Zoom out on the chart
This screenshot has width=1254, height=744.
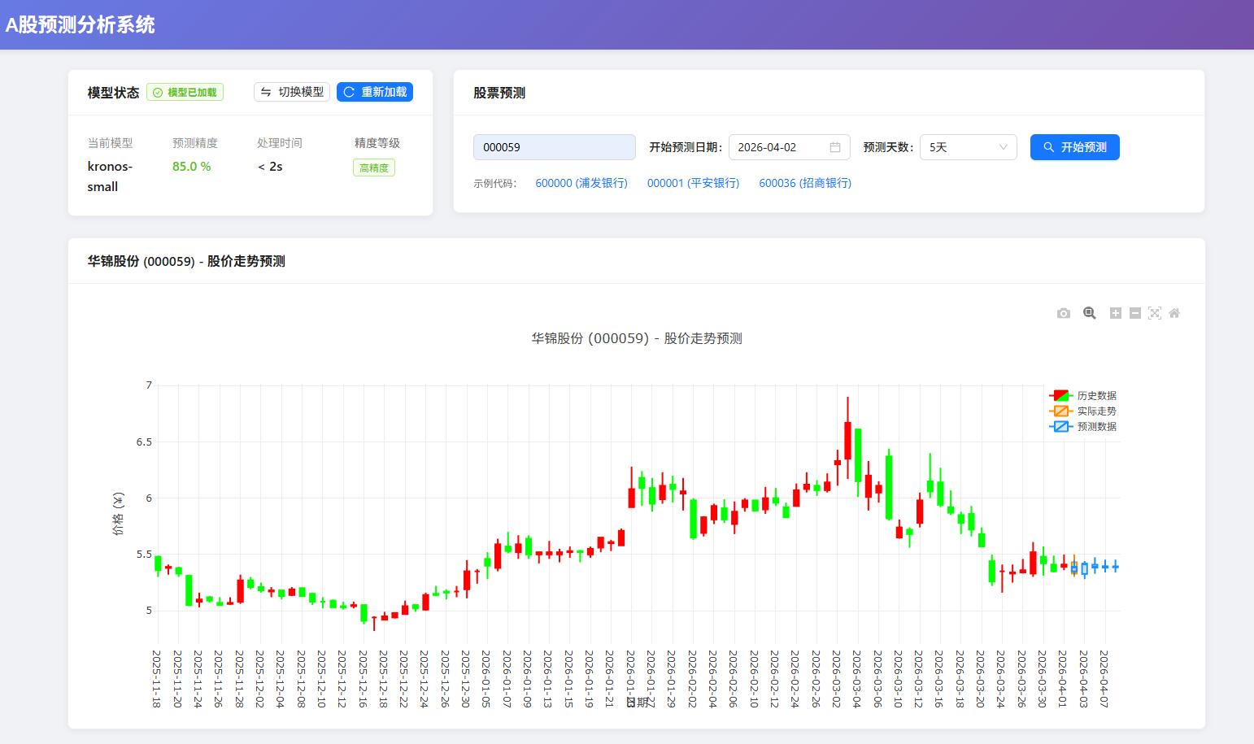(x=1135, y=312)
